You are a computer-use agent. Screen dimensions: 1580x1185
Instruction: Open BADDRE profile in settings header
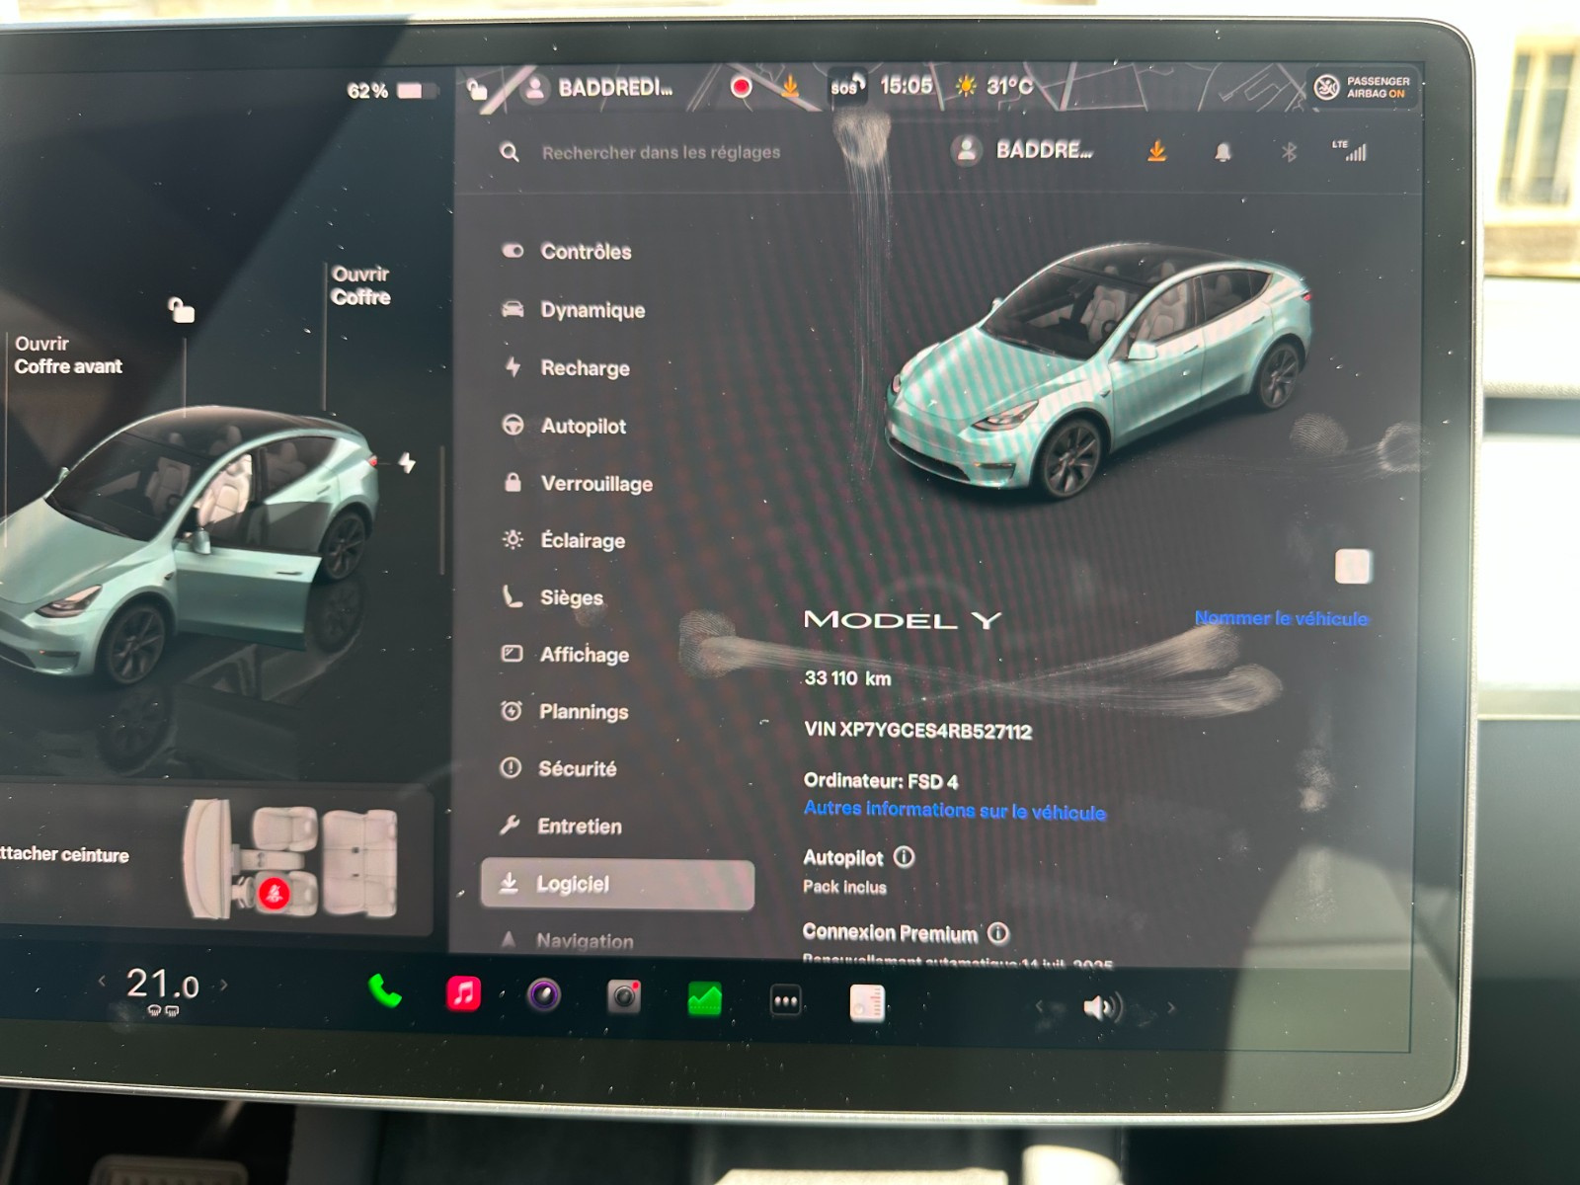[1022, 150]
